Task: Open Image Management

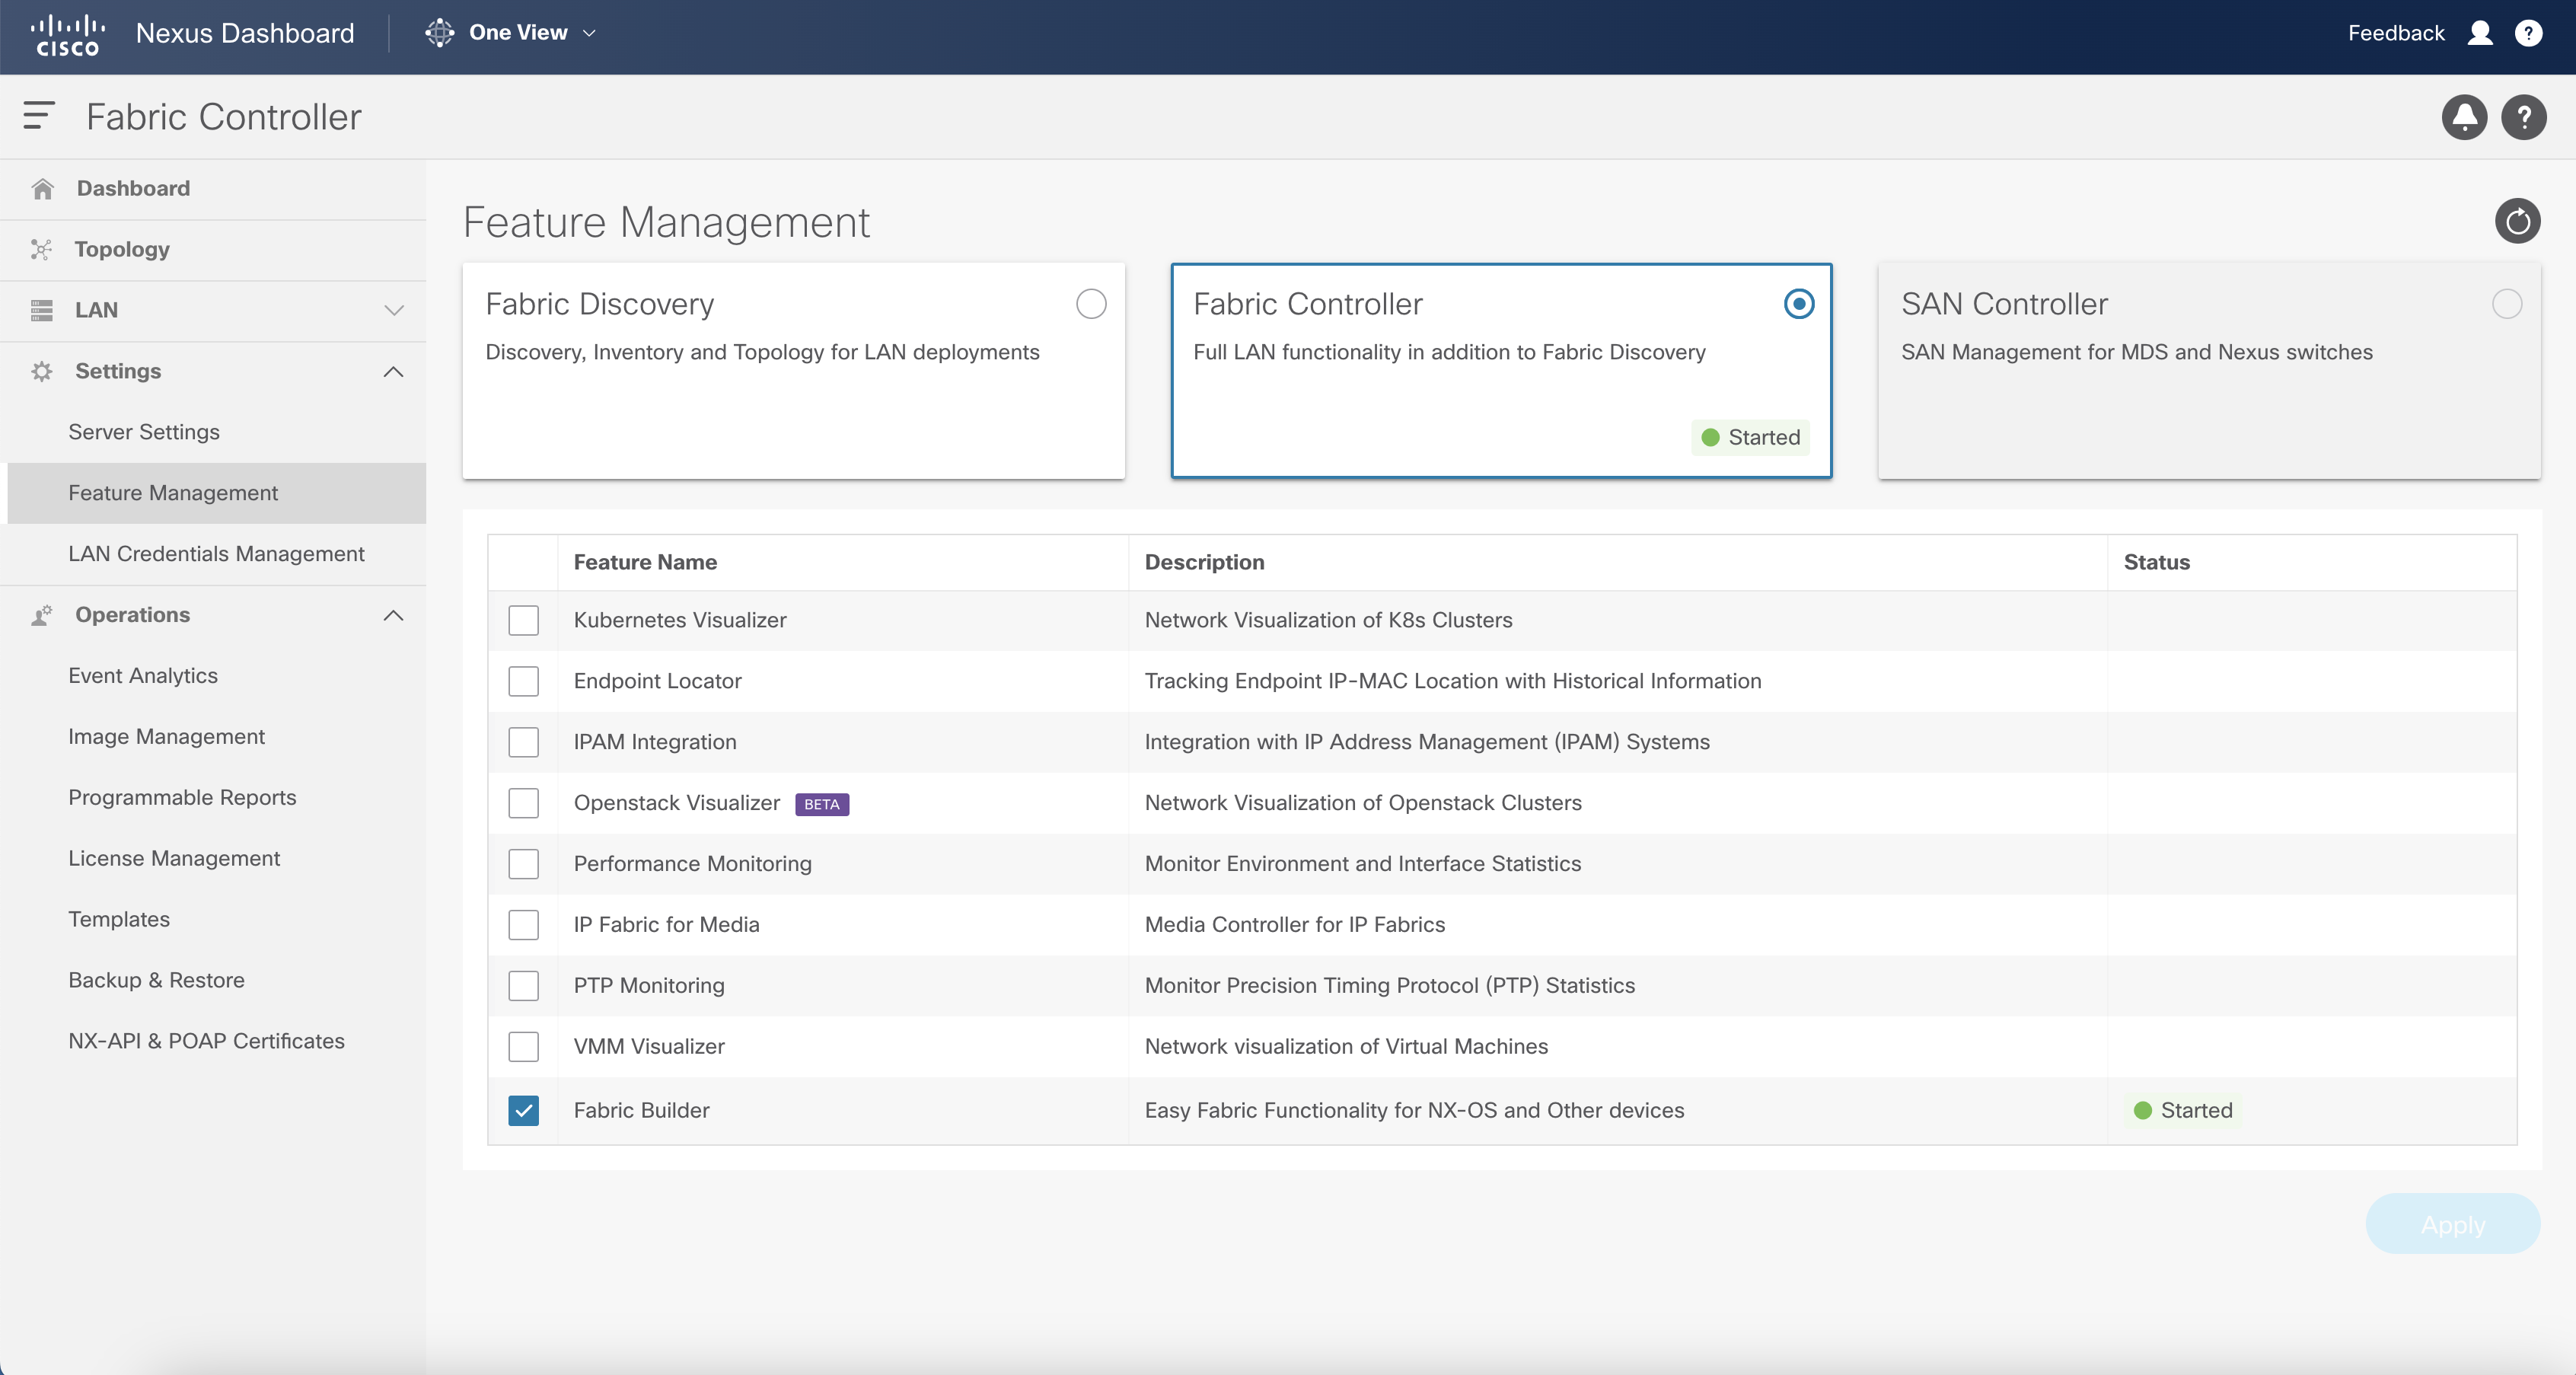Action: click(x=166, y=737)
